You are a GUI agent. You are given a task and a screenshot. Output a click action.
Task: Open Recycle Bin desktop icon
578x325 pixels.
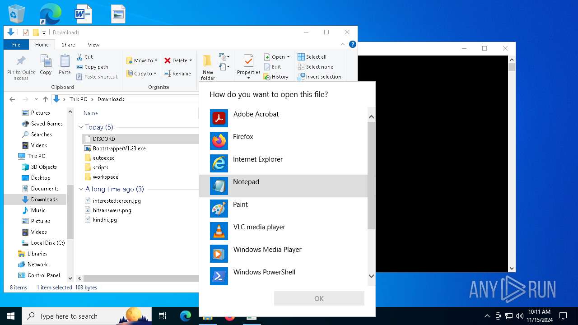[x=17, y=14]
